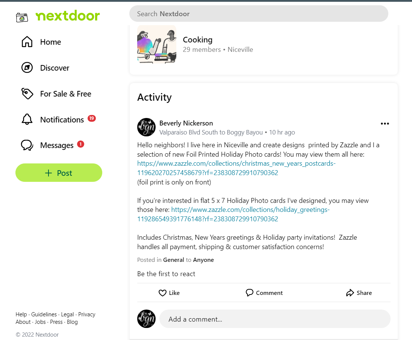Open the Messages menu label
This screenshot has height=340, width=412.
(x=57, y=145)
